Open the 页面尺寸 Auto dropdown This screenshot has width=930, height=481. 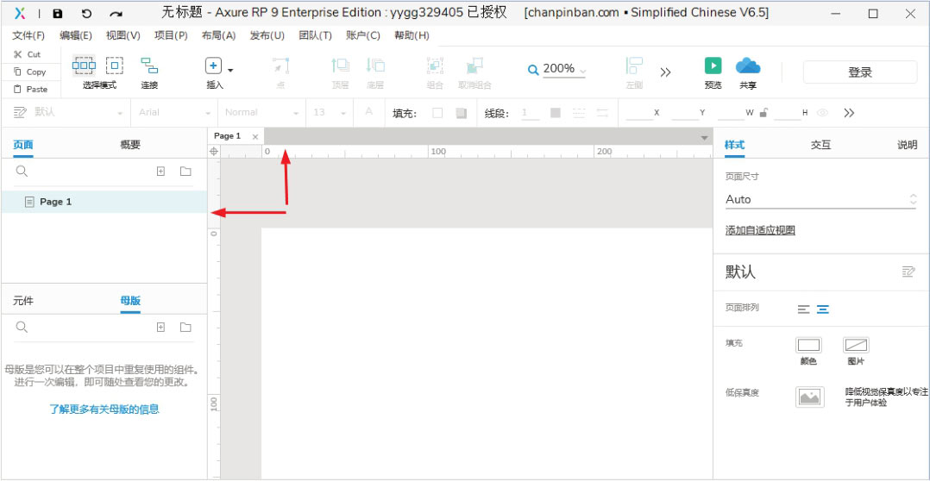click(821, 200)
